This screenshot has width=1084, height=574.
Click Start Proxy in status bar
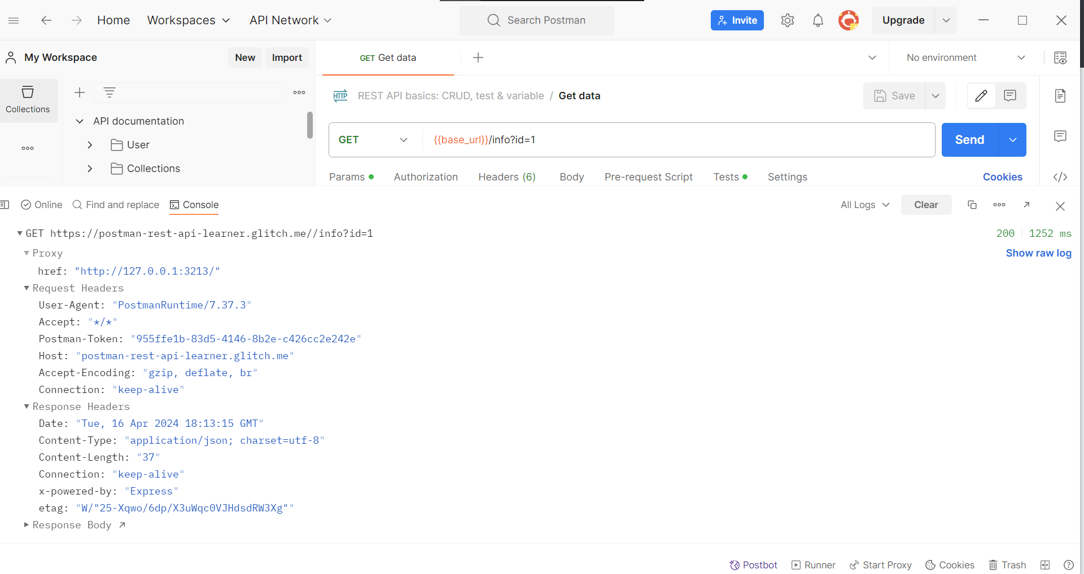[x=880, y=565]
